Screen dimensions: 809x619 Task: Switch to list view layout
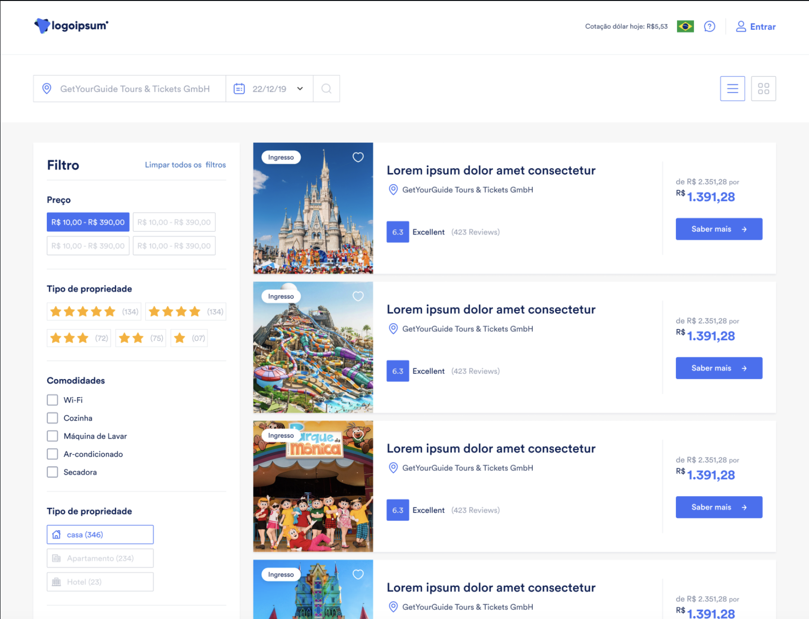pyautogui.click(x=732, y=89)
